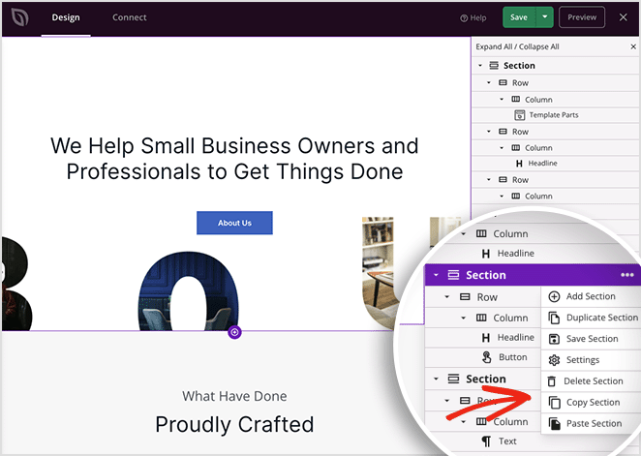
Task: Click the letter O image on canvas
Action: click(189, 292)
